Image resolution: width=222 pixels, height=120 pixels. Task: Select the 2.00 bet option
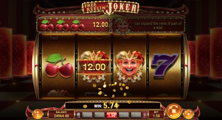click(124, 115)
